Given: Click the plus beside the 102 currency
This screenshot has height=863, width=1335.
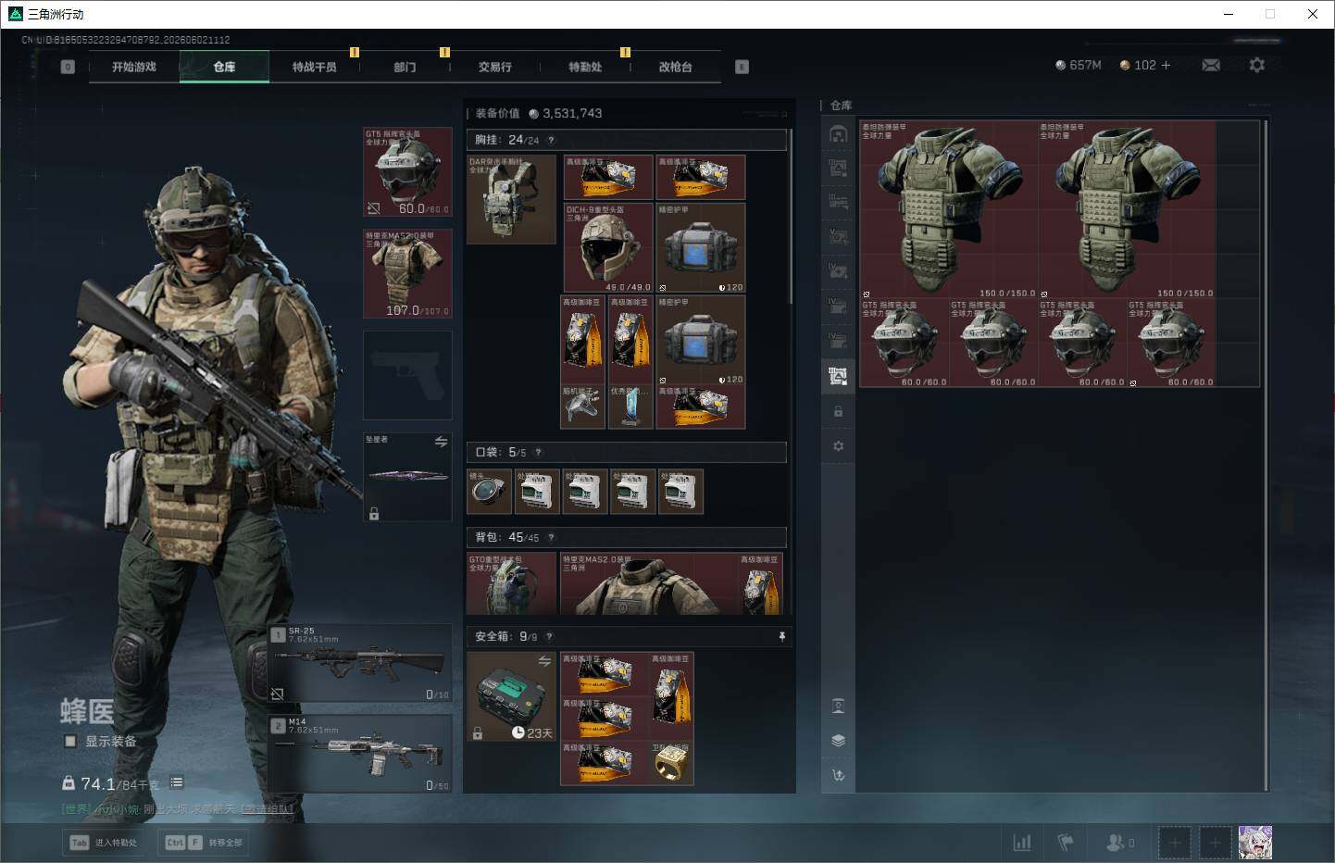Looking at the screenshot, I should [1166, 65].
